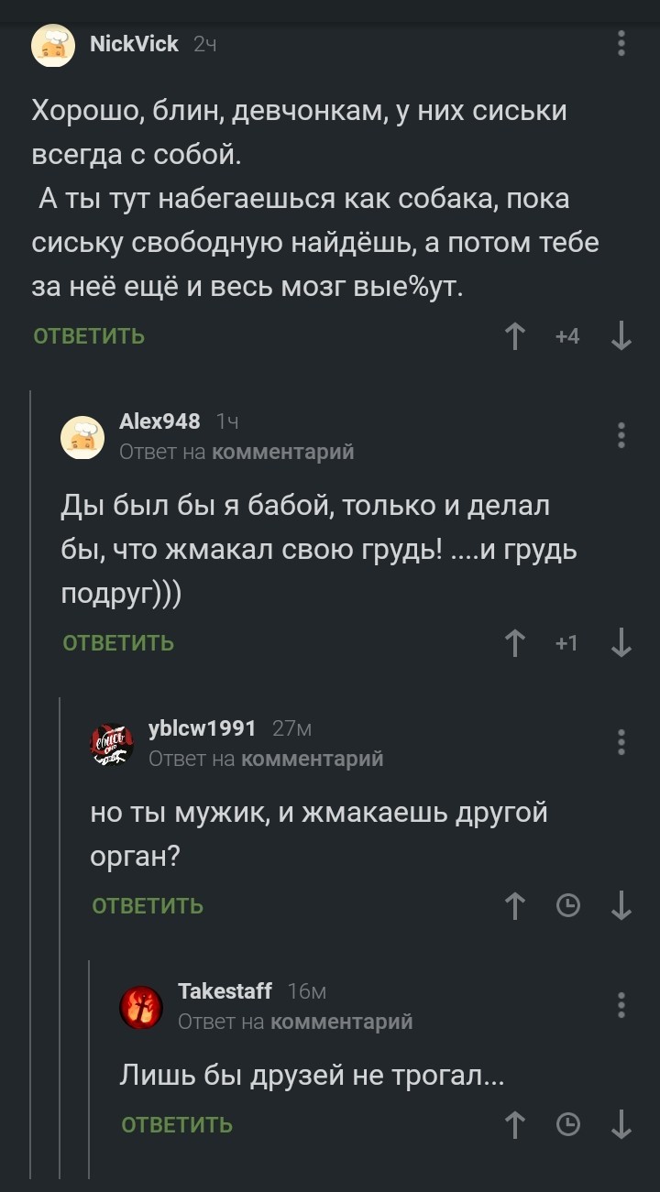Reply to NickVick's comment
This screenshot has width=660, height=1192.
89,336
